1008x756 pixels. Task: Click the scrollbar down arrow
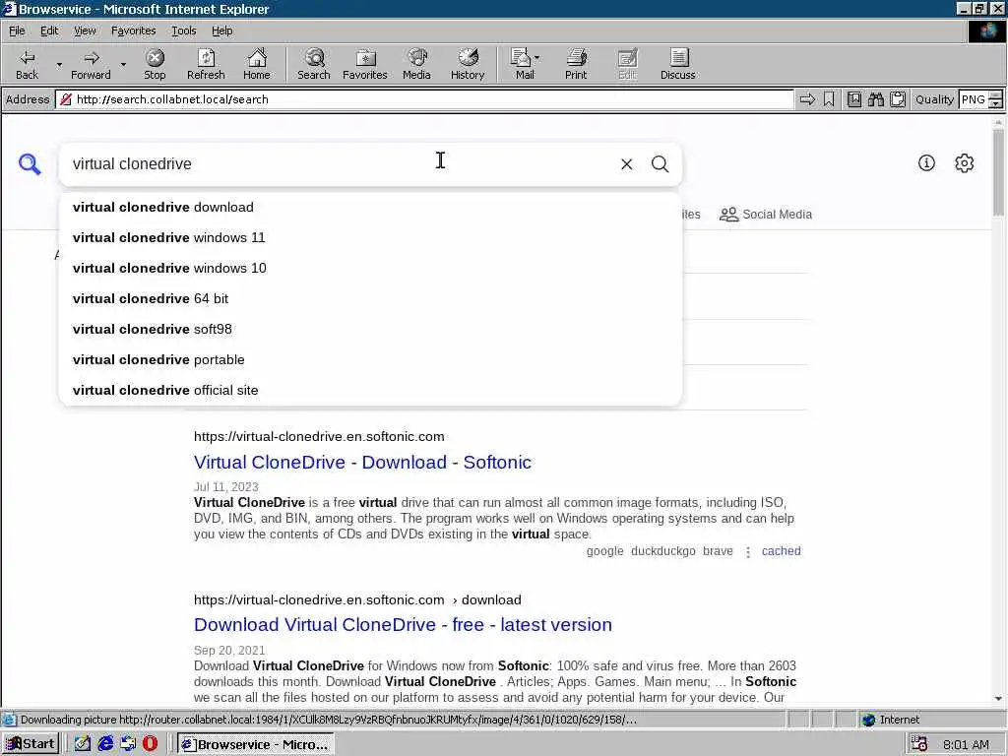coord(998,699)
